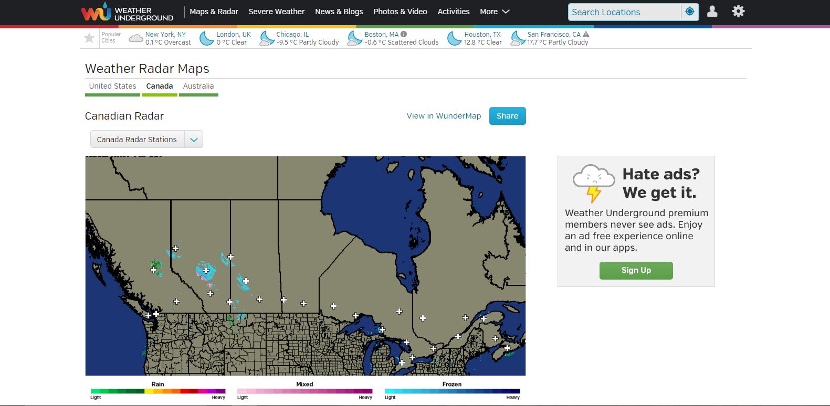Open San Francisco, CA weather link
Screen dimensions: 830x406
(x=554, y=34)
